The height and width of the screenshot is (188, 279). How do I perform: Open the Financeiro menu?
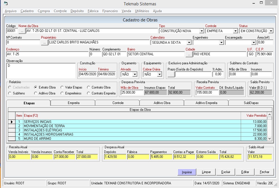point(110,11)
